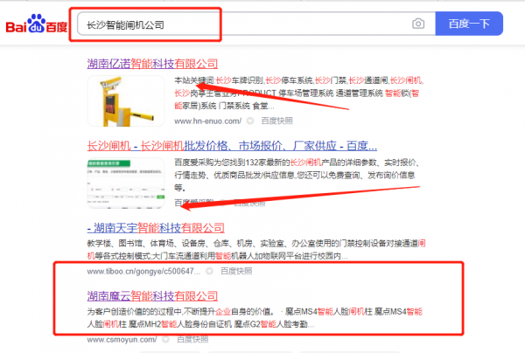Focus the search box containing 长沙智能闸机公司
The width and height of the screenshot is (525, 353).
(236, 24)
